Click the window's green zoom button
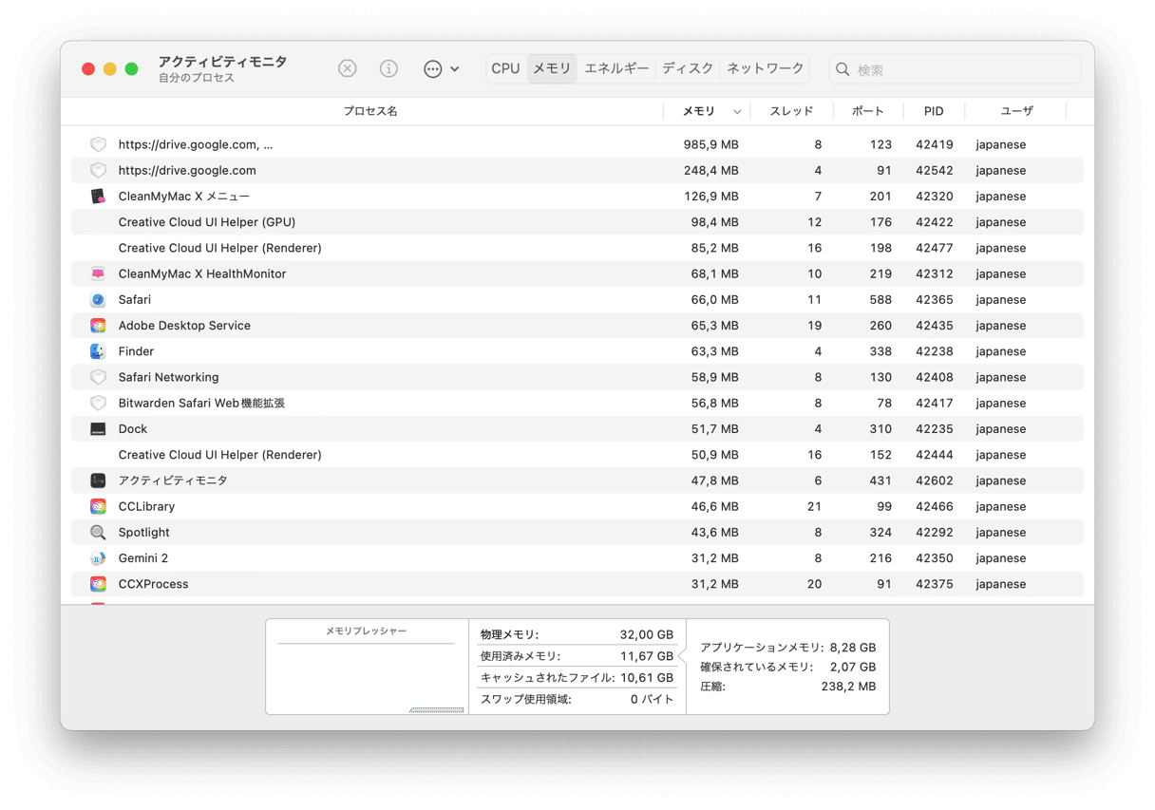The height and width of the screenshot is (810, 1155). click(x=131, y=69)
